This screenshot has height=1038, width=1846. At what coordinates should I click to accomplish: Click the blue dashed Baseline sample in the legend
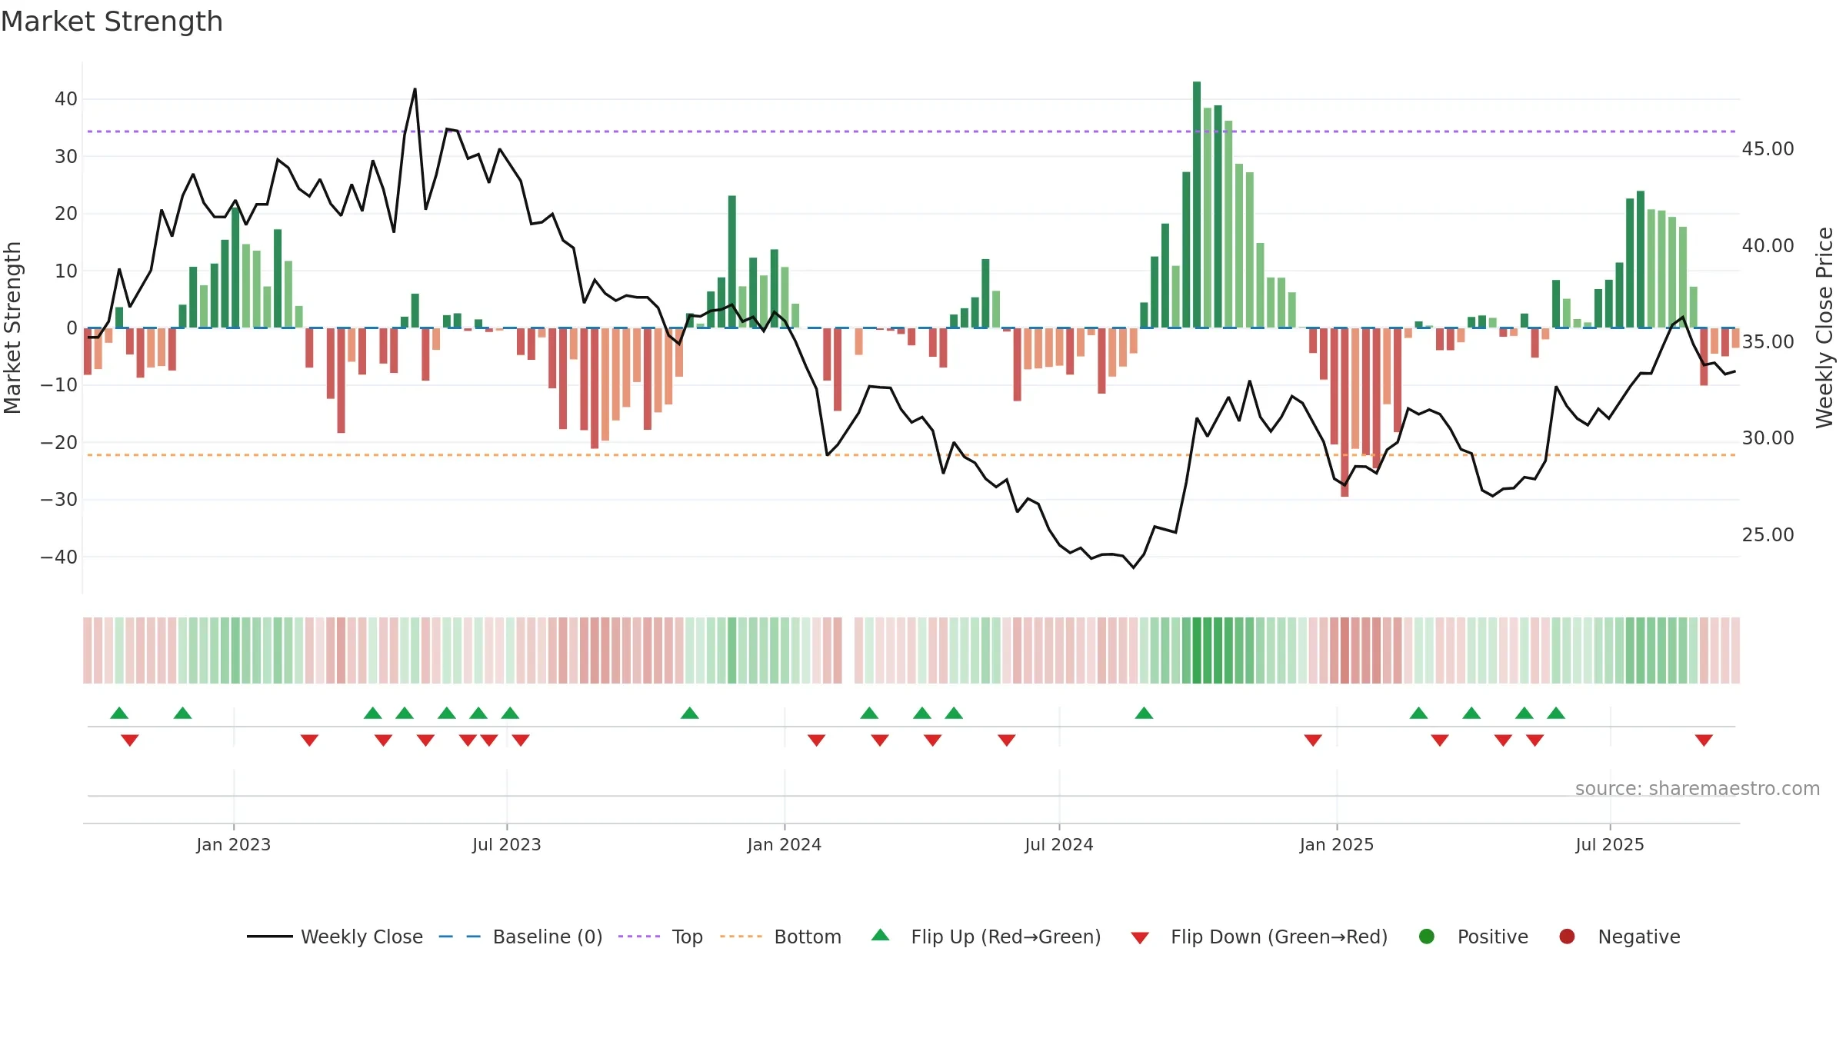click(460, 937)
